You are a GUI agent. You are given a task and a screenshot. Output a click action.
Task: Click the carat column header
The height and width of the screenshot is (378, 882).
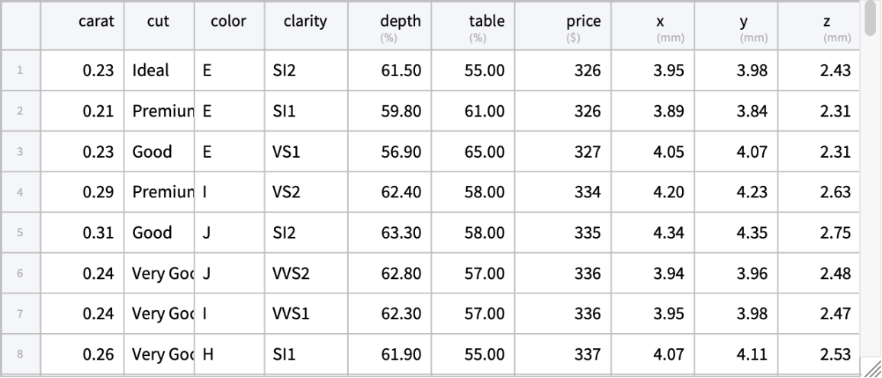[x=96, y=22]
